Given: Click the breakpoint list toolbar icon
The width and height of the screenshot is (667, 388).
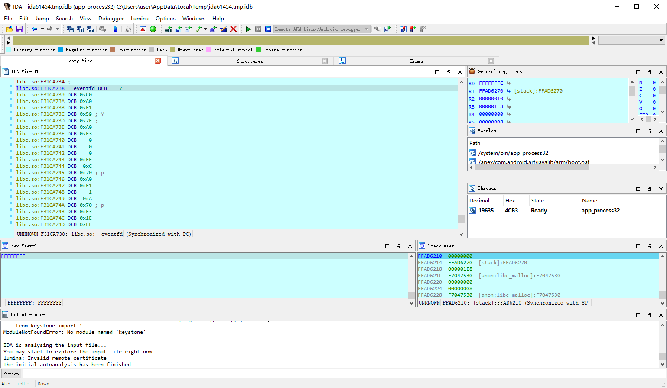Looking at the screenshot, I should tap(403, 29).
